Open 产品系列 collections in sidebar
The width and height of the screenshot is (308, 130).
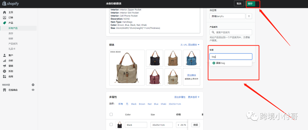tap(13, 44)
